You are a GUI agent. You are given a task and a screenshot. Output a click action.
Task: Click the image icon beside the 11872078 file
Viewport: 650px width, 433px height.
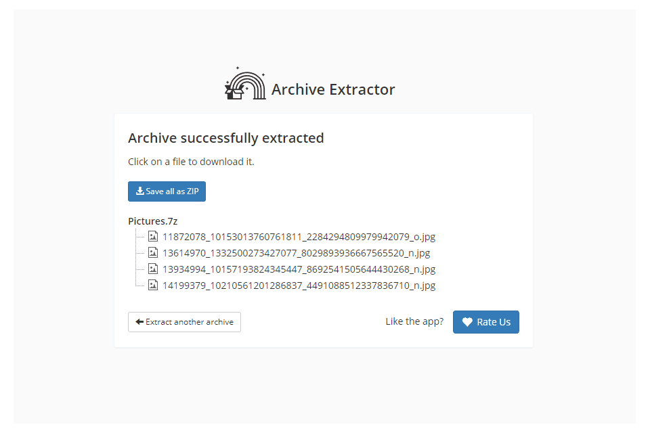[x=153, y=237]
